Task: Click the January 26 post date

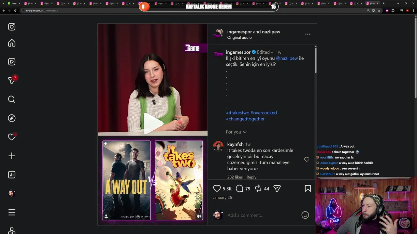Action: tap(223, 198)
